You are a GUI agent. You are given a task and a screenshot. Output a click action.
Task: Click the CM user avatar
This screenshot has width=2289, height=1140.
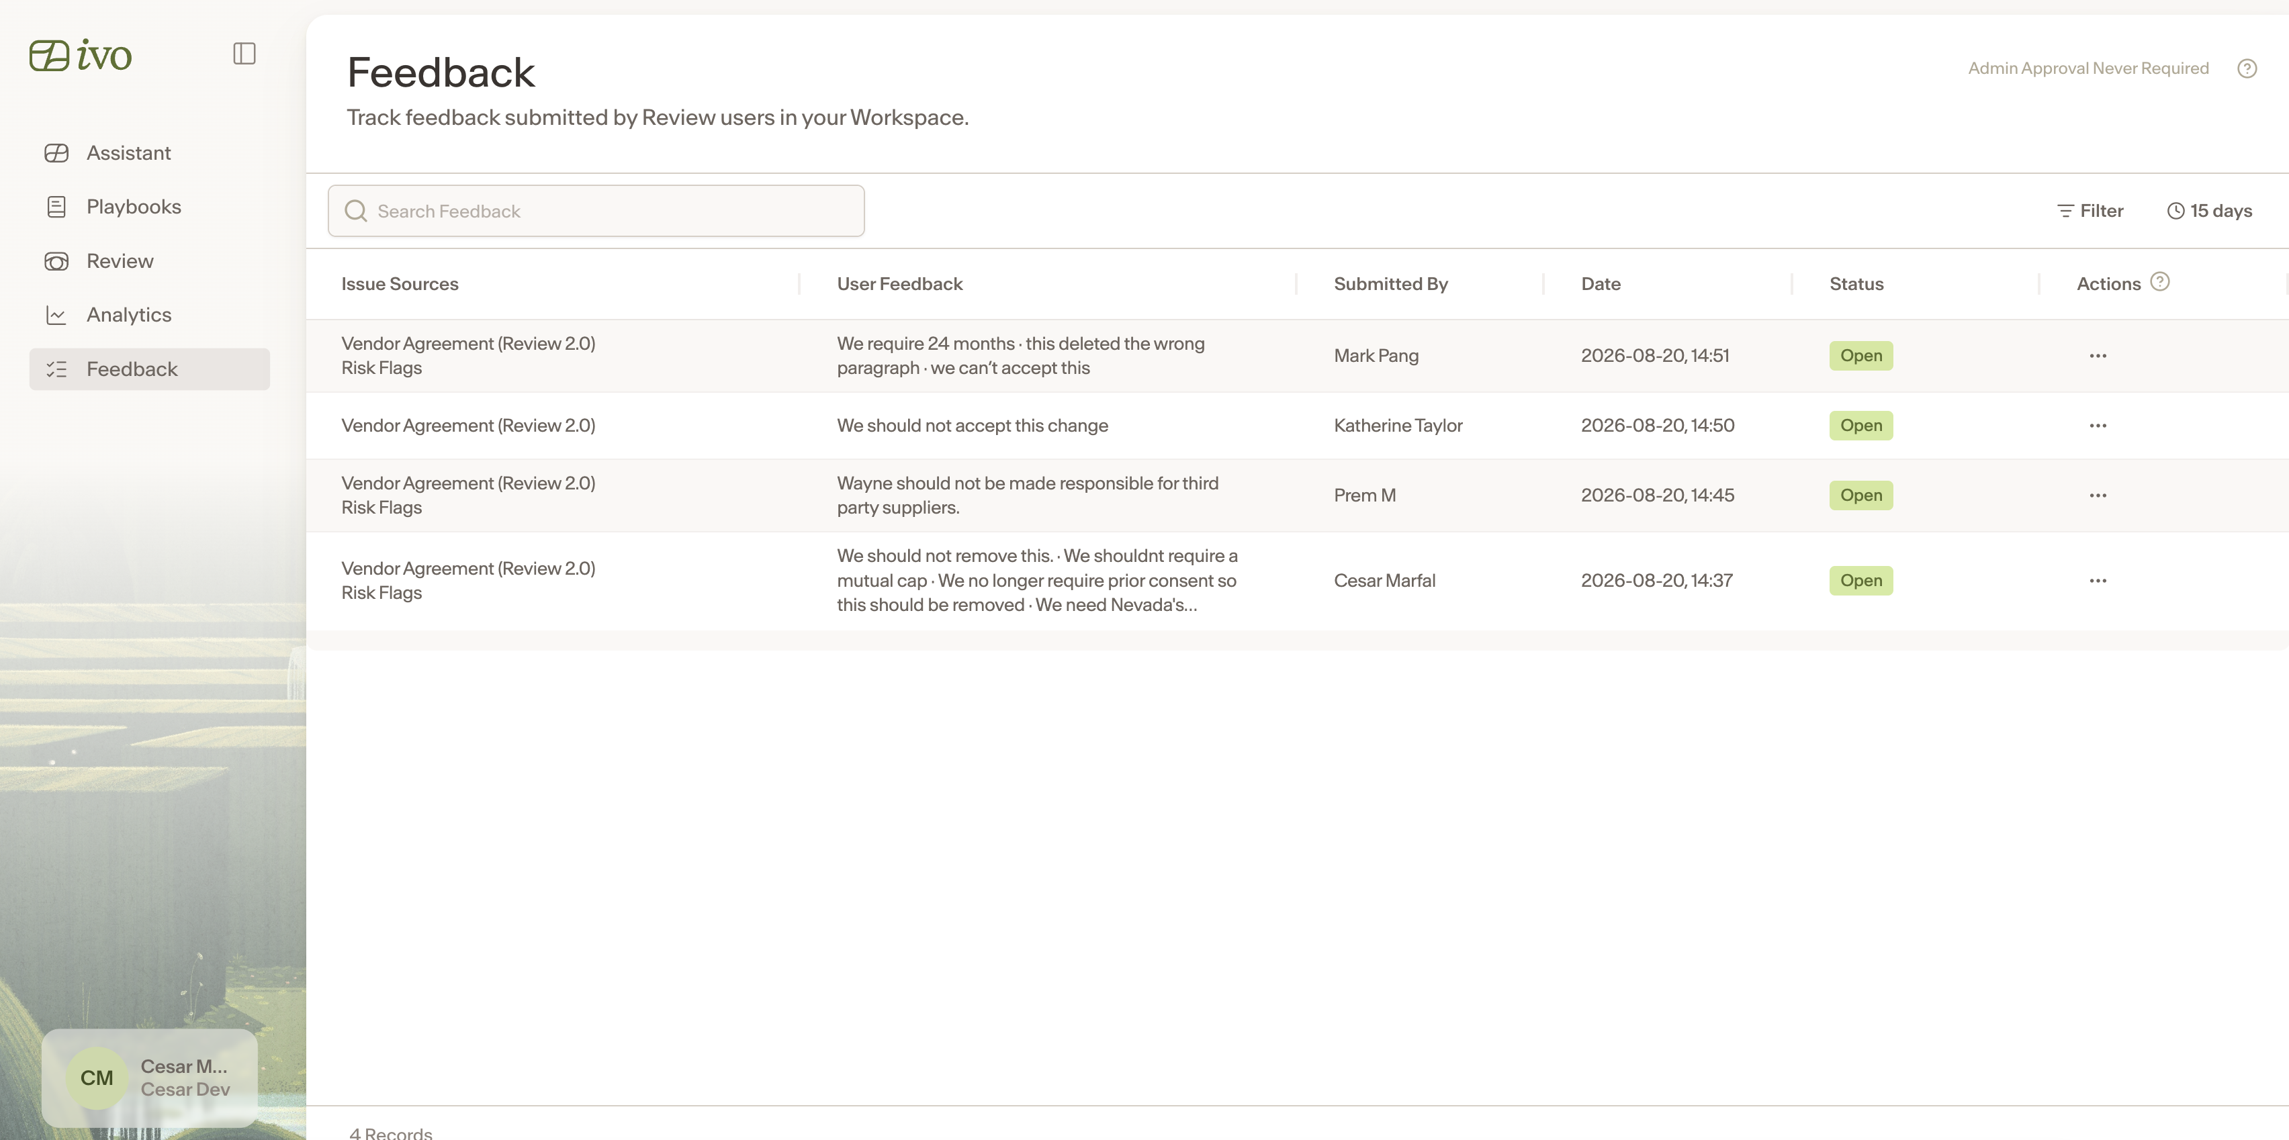coord(97,1078)
